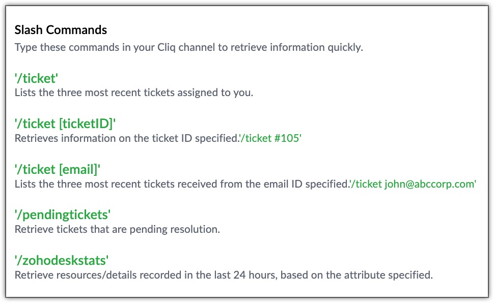Select the [ticketID] placeholder in green heading
Image resolution: width=494 pixels, height=303 pixels.
pos(87,124)
